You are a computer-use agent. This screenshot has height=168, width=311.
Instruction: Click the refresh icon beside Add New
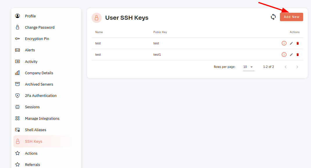tap(273, 17)
